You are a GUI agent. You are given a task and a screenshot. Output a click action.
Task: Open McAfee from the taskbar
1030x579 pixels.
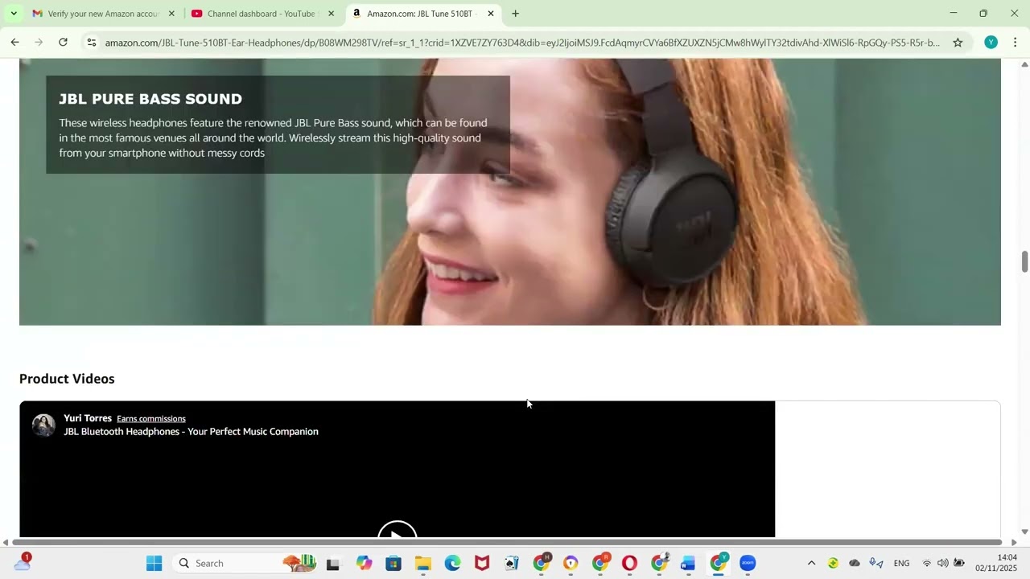point(482,563)
